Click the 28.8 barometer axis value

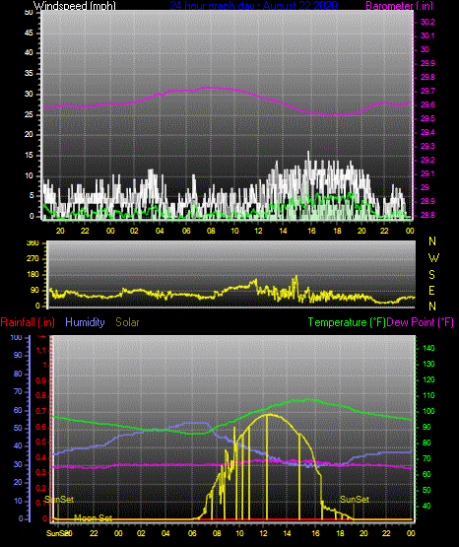pos(427,215)
